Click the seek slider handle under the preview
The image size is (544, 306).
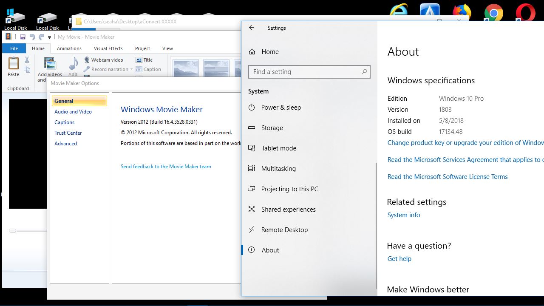[13, 231]
